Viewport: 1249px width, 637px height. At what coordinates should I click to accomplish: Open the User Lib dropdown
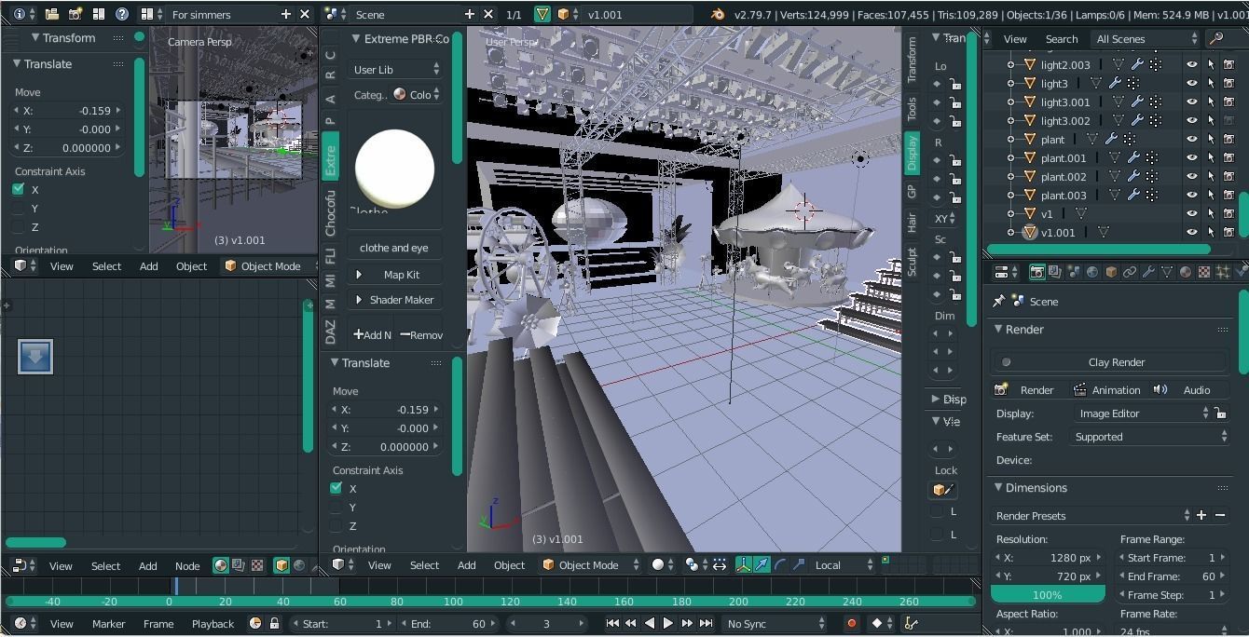coord(395,70)
